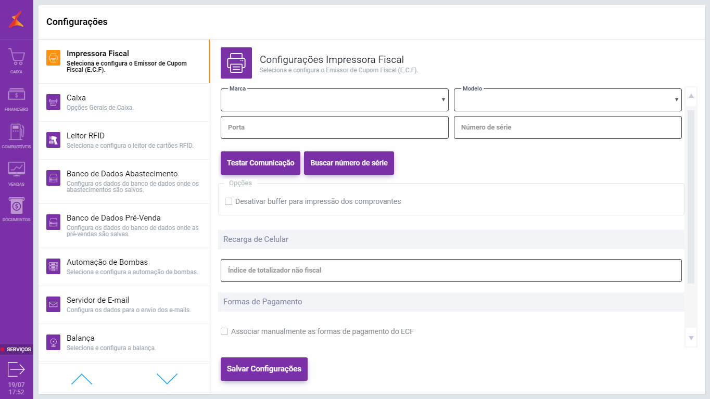710x399 pixels.
Task: Click the Testar Comunicação button
Action: [260, 163]
